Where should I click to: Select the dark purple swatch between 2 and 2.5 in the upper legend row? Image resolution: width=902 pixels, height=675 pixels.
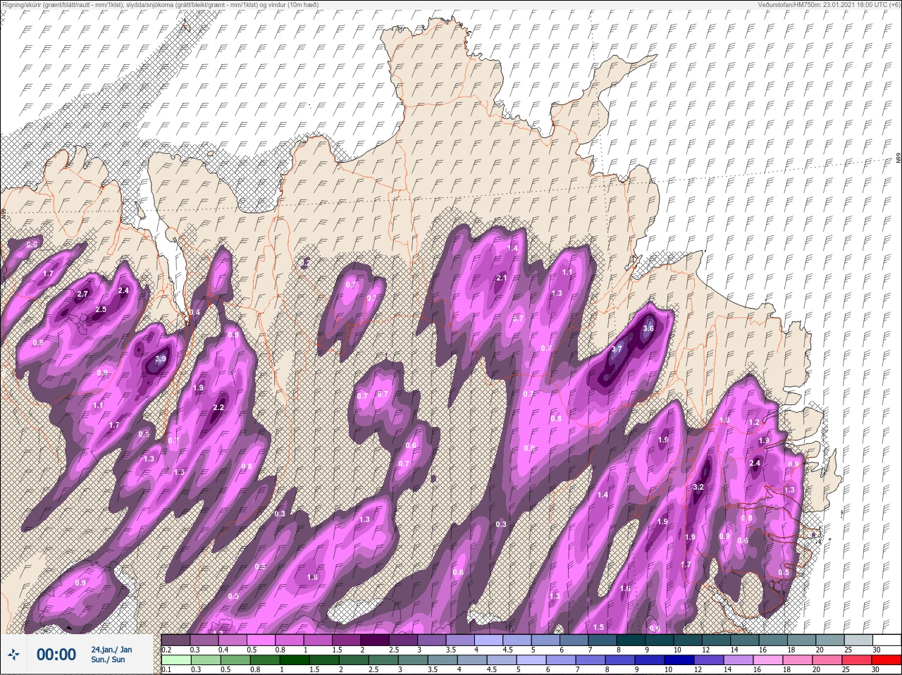pyautogui.click(x=375, y=640)
